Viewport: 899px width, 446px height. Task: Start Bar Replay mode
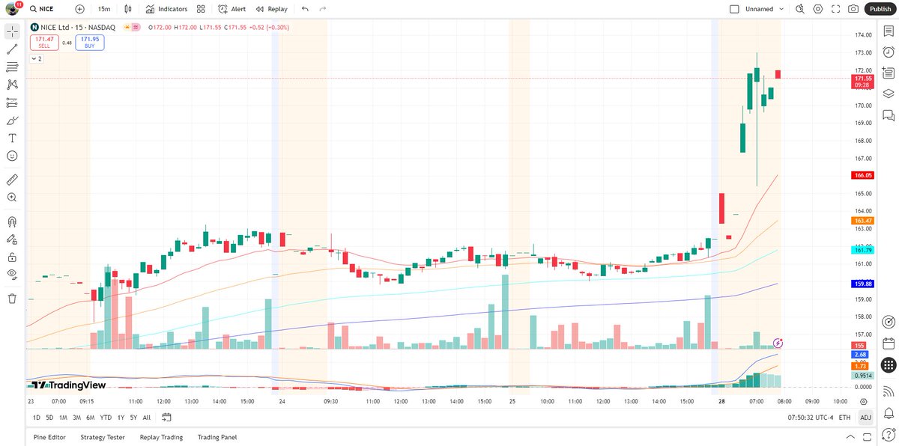click(x=271, y=9)
